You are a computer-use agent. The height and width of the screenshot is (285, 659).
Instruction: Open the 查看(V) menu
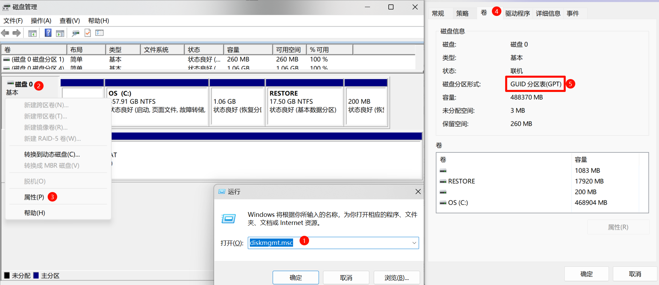coord(69,21)
